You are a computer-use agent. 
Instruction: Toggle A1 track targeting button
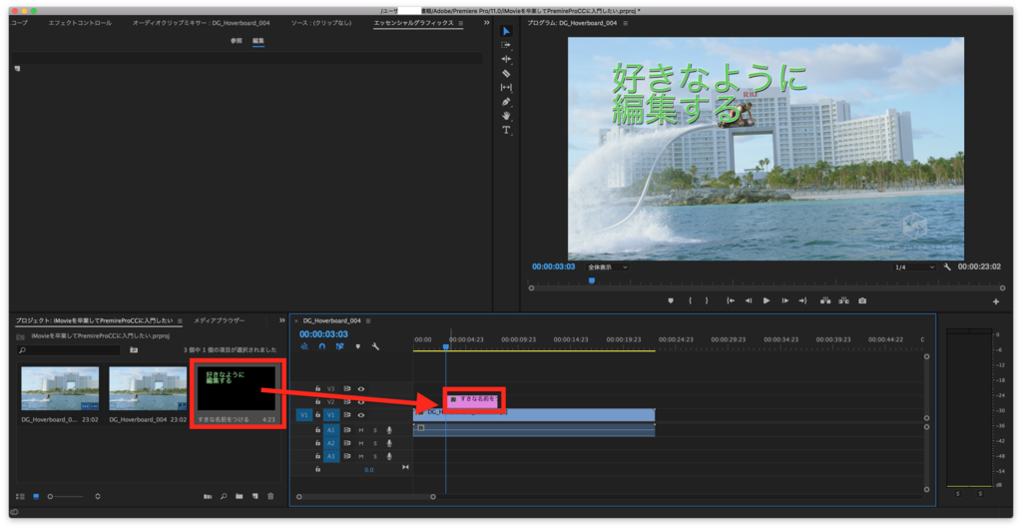click(x=331, y=430)
